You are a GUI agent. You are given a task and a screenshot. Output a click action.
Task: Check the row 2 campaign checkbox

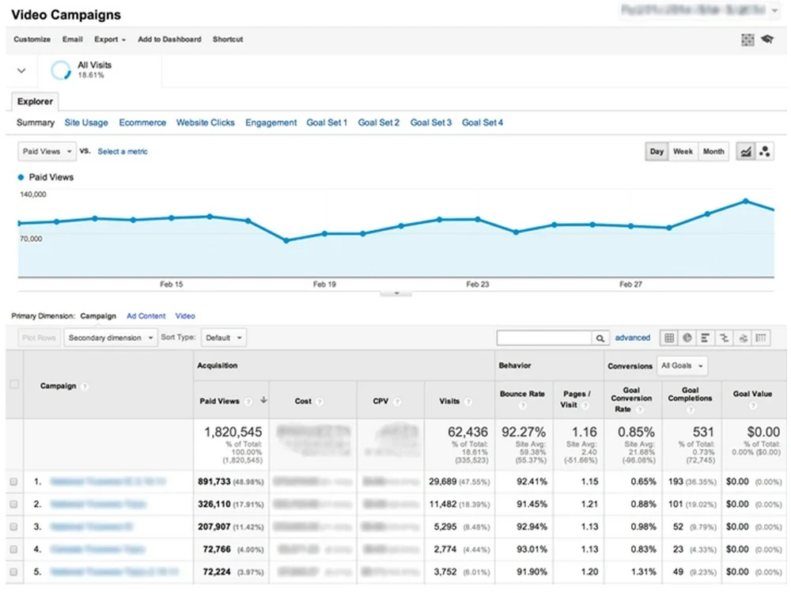(13, 504)
